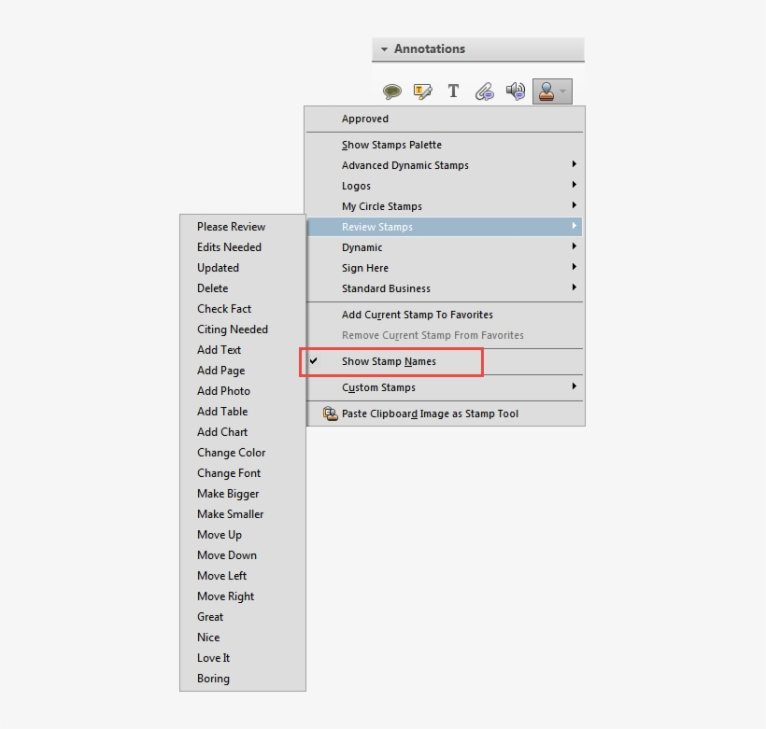Viewport: 766px width, 729px height.
Task: Open Show Stamps Palette
Action: [392, 145]
